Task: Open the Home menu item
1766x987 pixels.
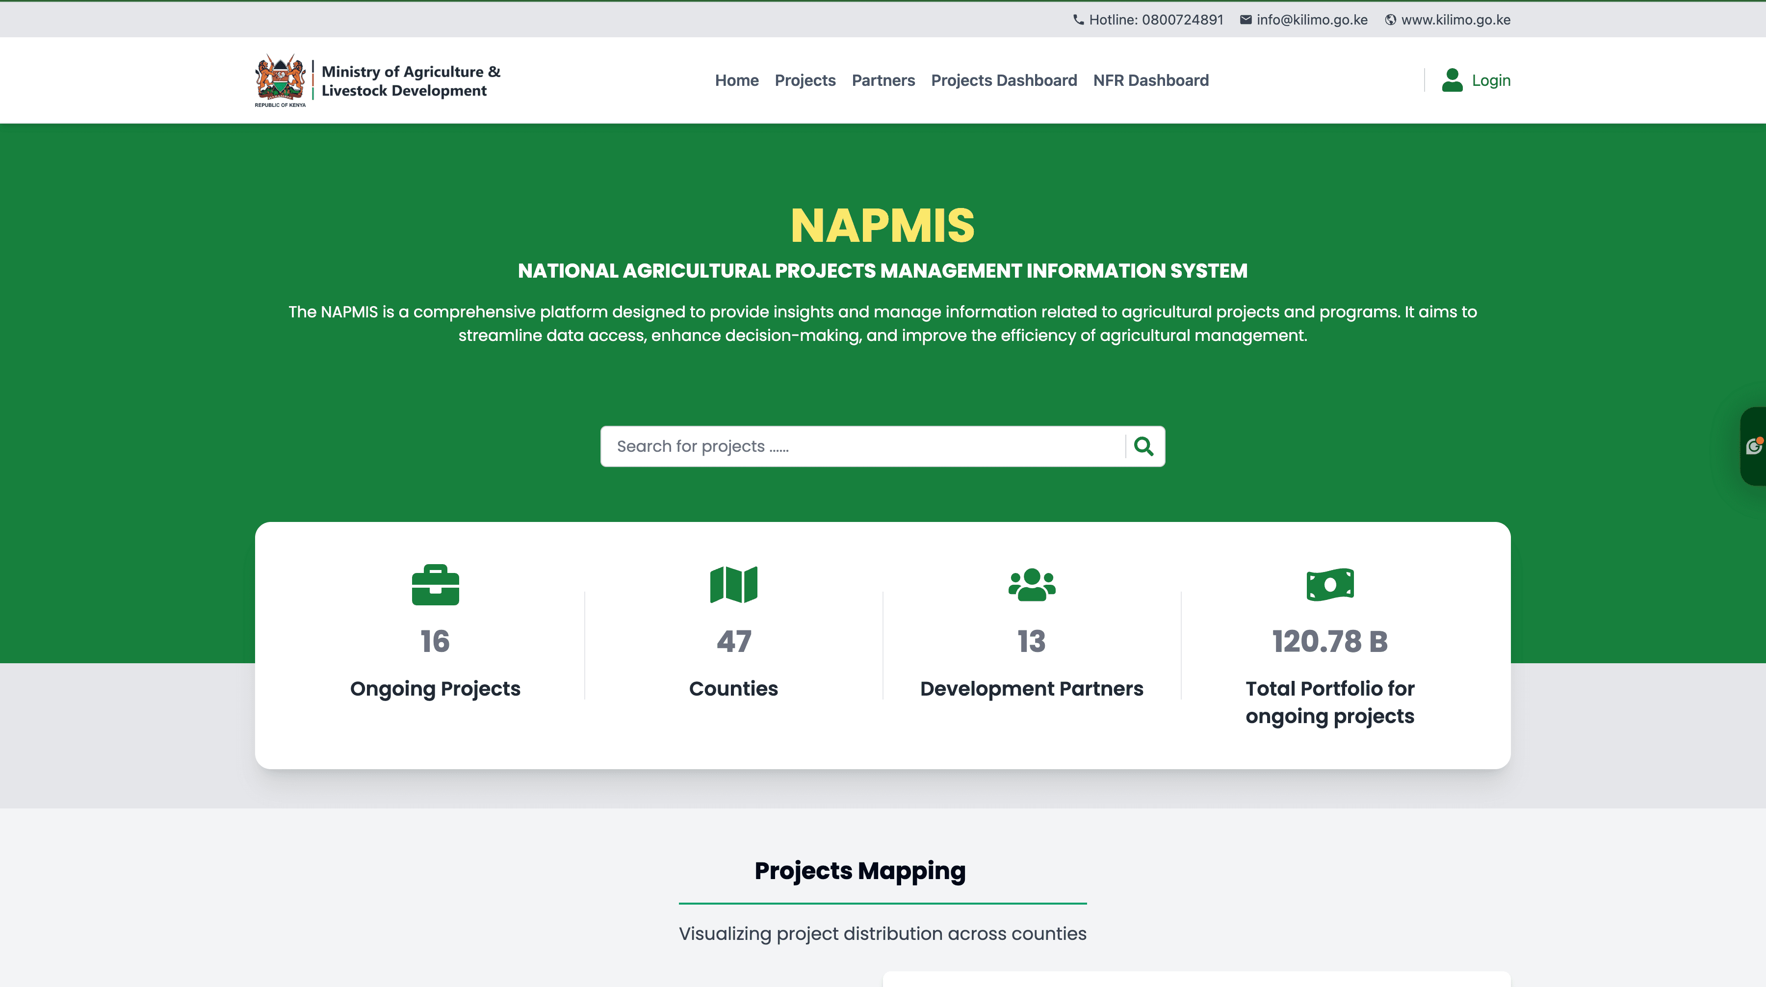Action: click(736, 80)
